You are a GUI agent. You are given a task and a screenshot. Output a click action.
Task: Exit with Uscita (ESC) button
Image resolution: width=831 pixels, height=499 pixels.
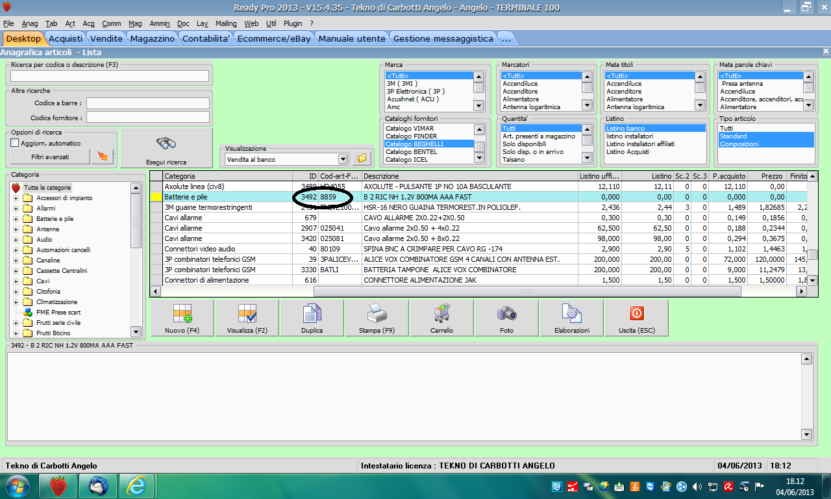click(636, 318)
